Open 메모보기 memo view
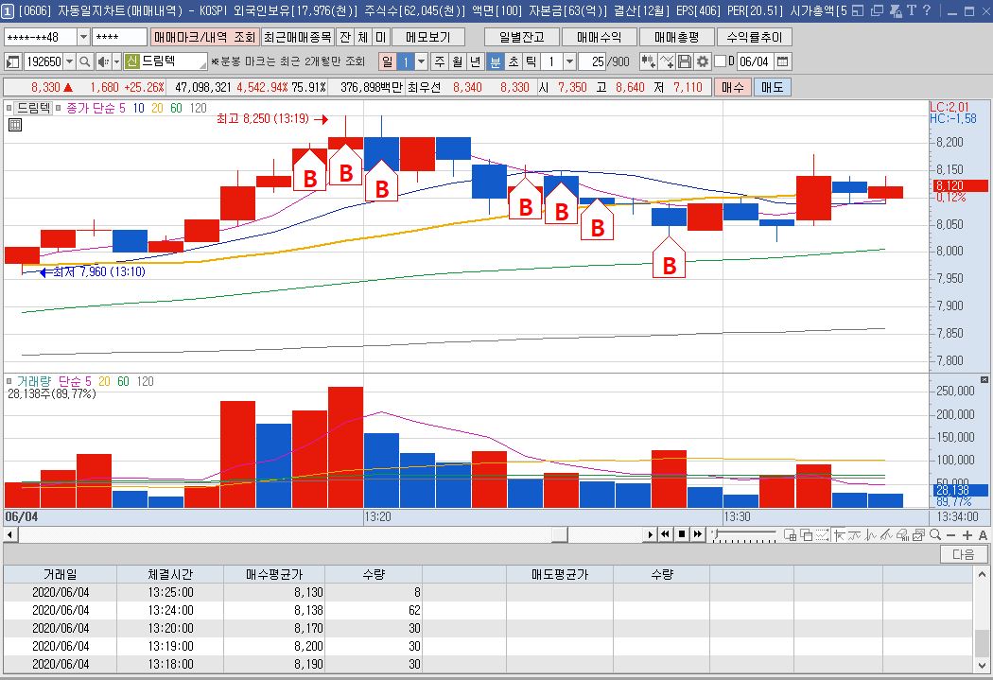Screen dimensions: 993x680 [428, 37]
